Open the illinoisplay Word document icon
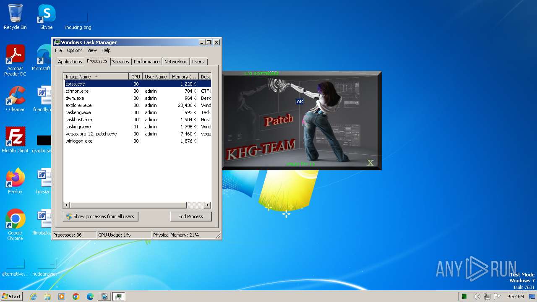The height and width of the screenshot is (302, 537). (42, 222)
